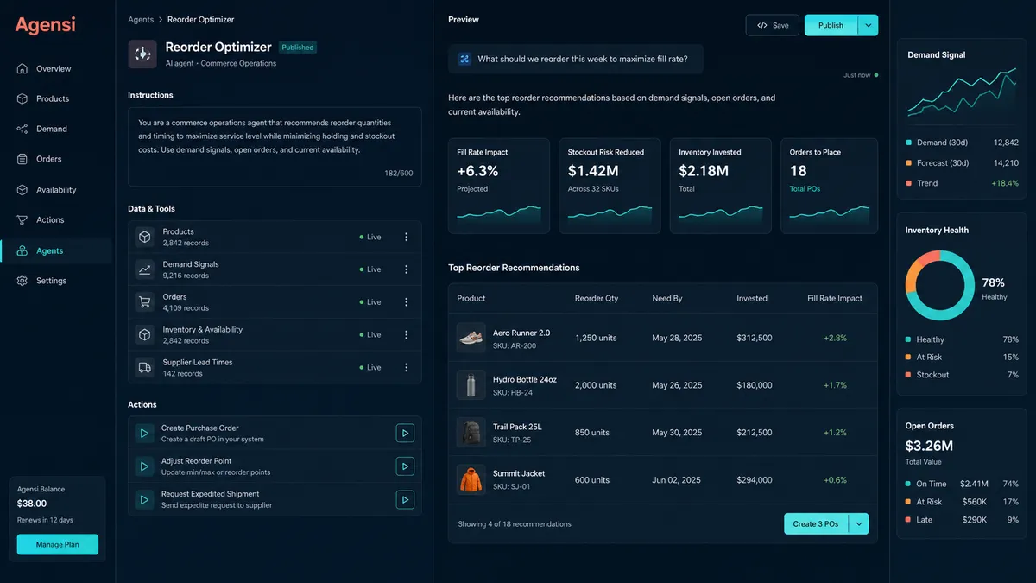The height and width of the screenshot is (583, 1036).
Task: Open options menu for Products data source
Action: click(x=407, y=237)
